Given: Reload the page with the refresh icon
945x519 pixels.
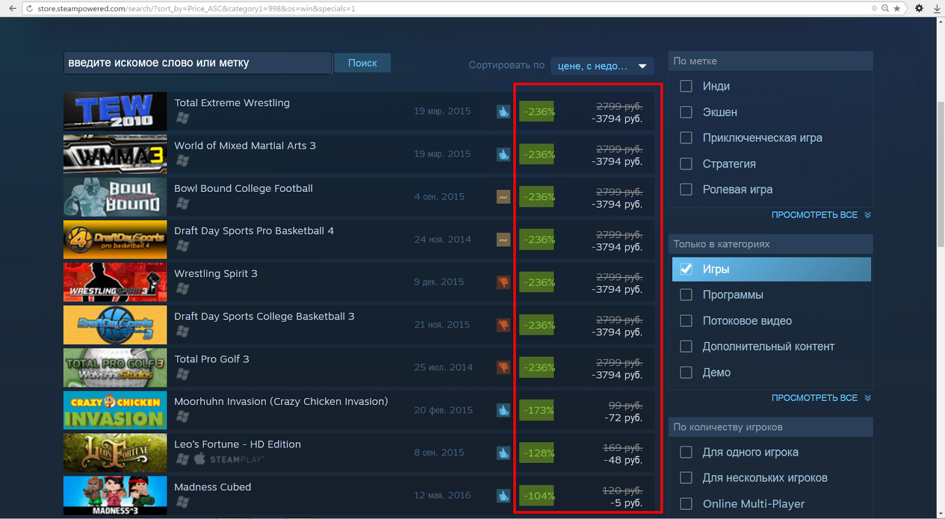Looking at the screenshot, I should point(30,8).
